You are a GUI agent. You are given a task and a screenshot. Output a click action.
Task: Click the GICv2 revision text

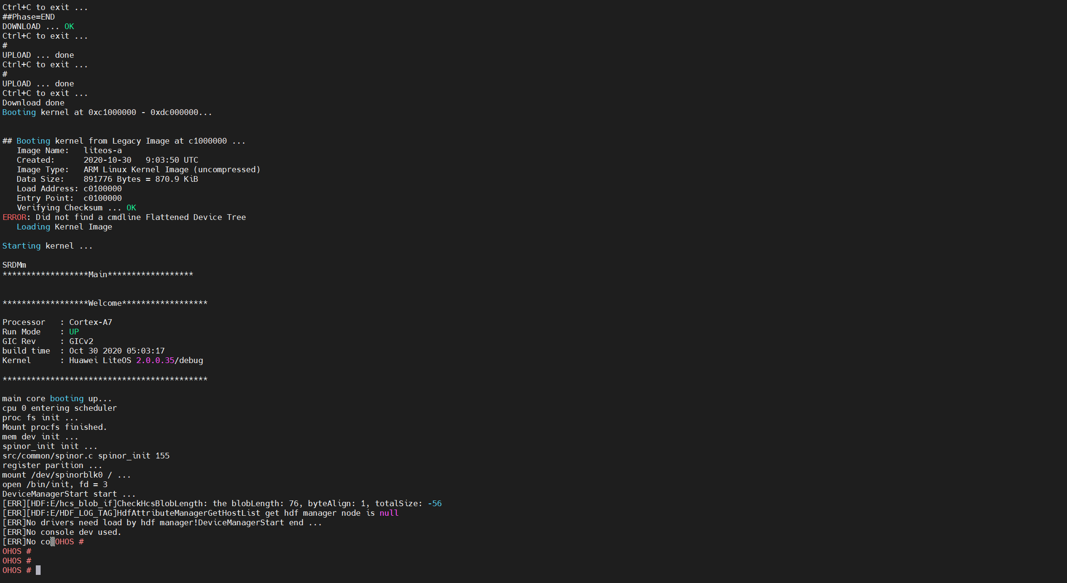pos(81,342)
